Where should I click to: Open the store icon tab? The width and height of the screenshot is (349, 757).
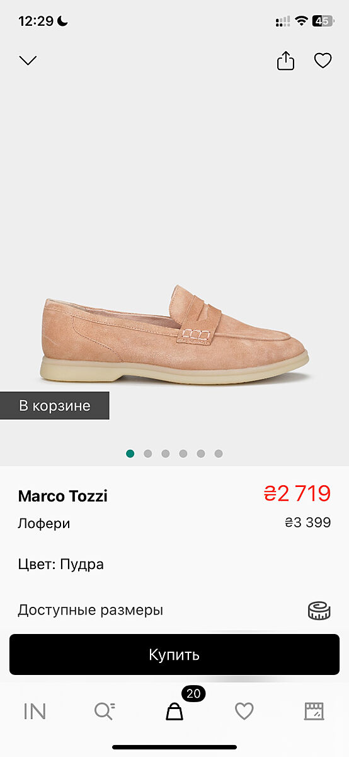click(314, 712)
